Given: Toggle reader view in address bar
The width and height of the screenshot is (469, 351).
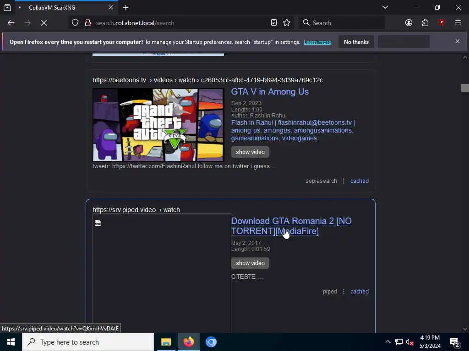Looking at the screenshot, I should [x=274, y=23].
